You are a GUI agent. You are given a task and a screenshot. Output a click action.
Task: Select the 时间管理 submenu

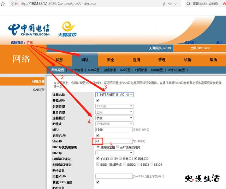click(141, 70)
